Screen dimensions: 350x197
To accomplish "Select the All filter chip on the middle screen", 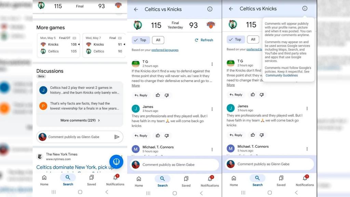I will click(158, 40).
